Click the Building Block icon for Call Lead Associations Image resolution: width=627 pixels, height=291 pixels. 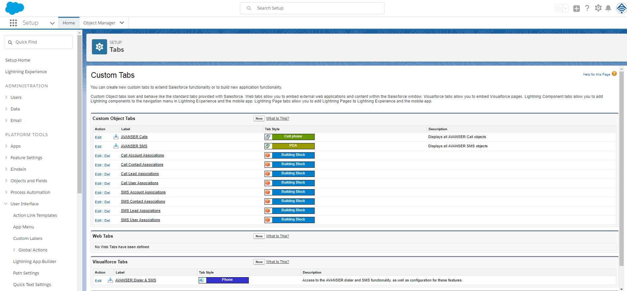tap(268, 174)
